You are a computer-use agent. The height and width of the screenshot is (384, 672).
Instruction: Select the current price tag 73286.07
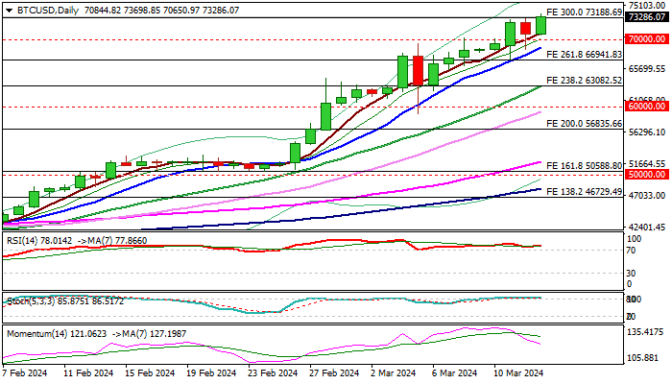click(x=645, y=17)
